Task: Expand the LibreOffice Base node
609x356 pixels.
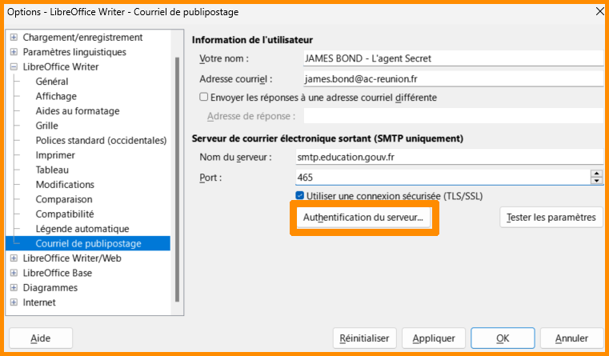Action: tap(13, 273)
